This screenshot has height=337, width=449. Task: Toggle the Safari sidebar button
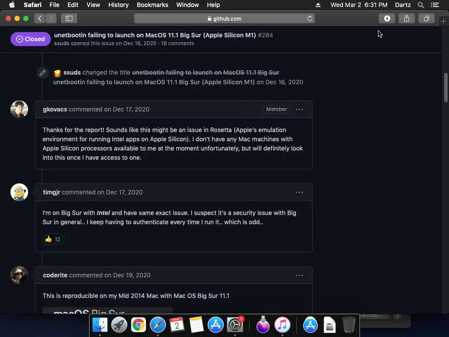coord(69,18)
